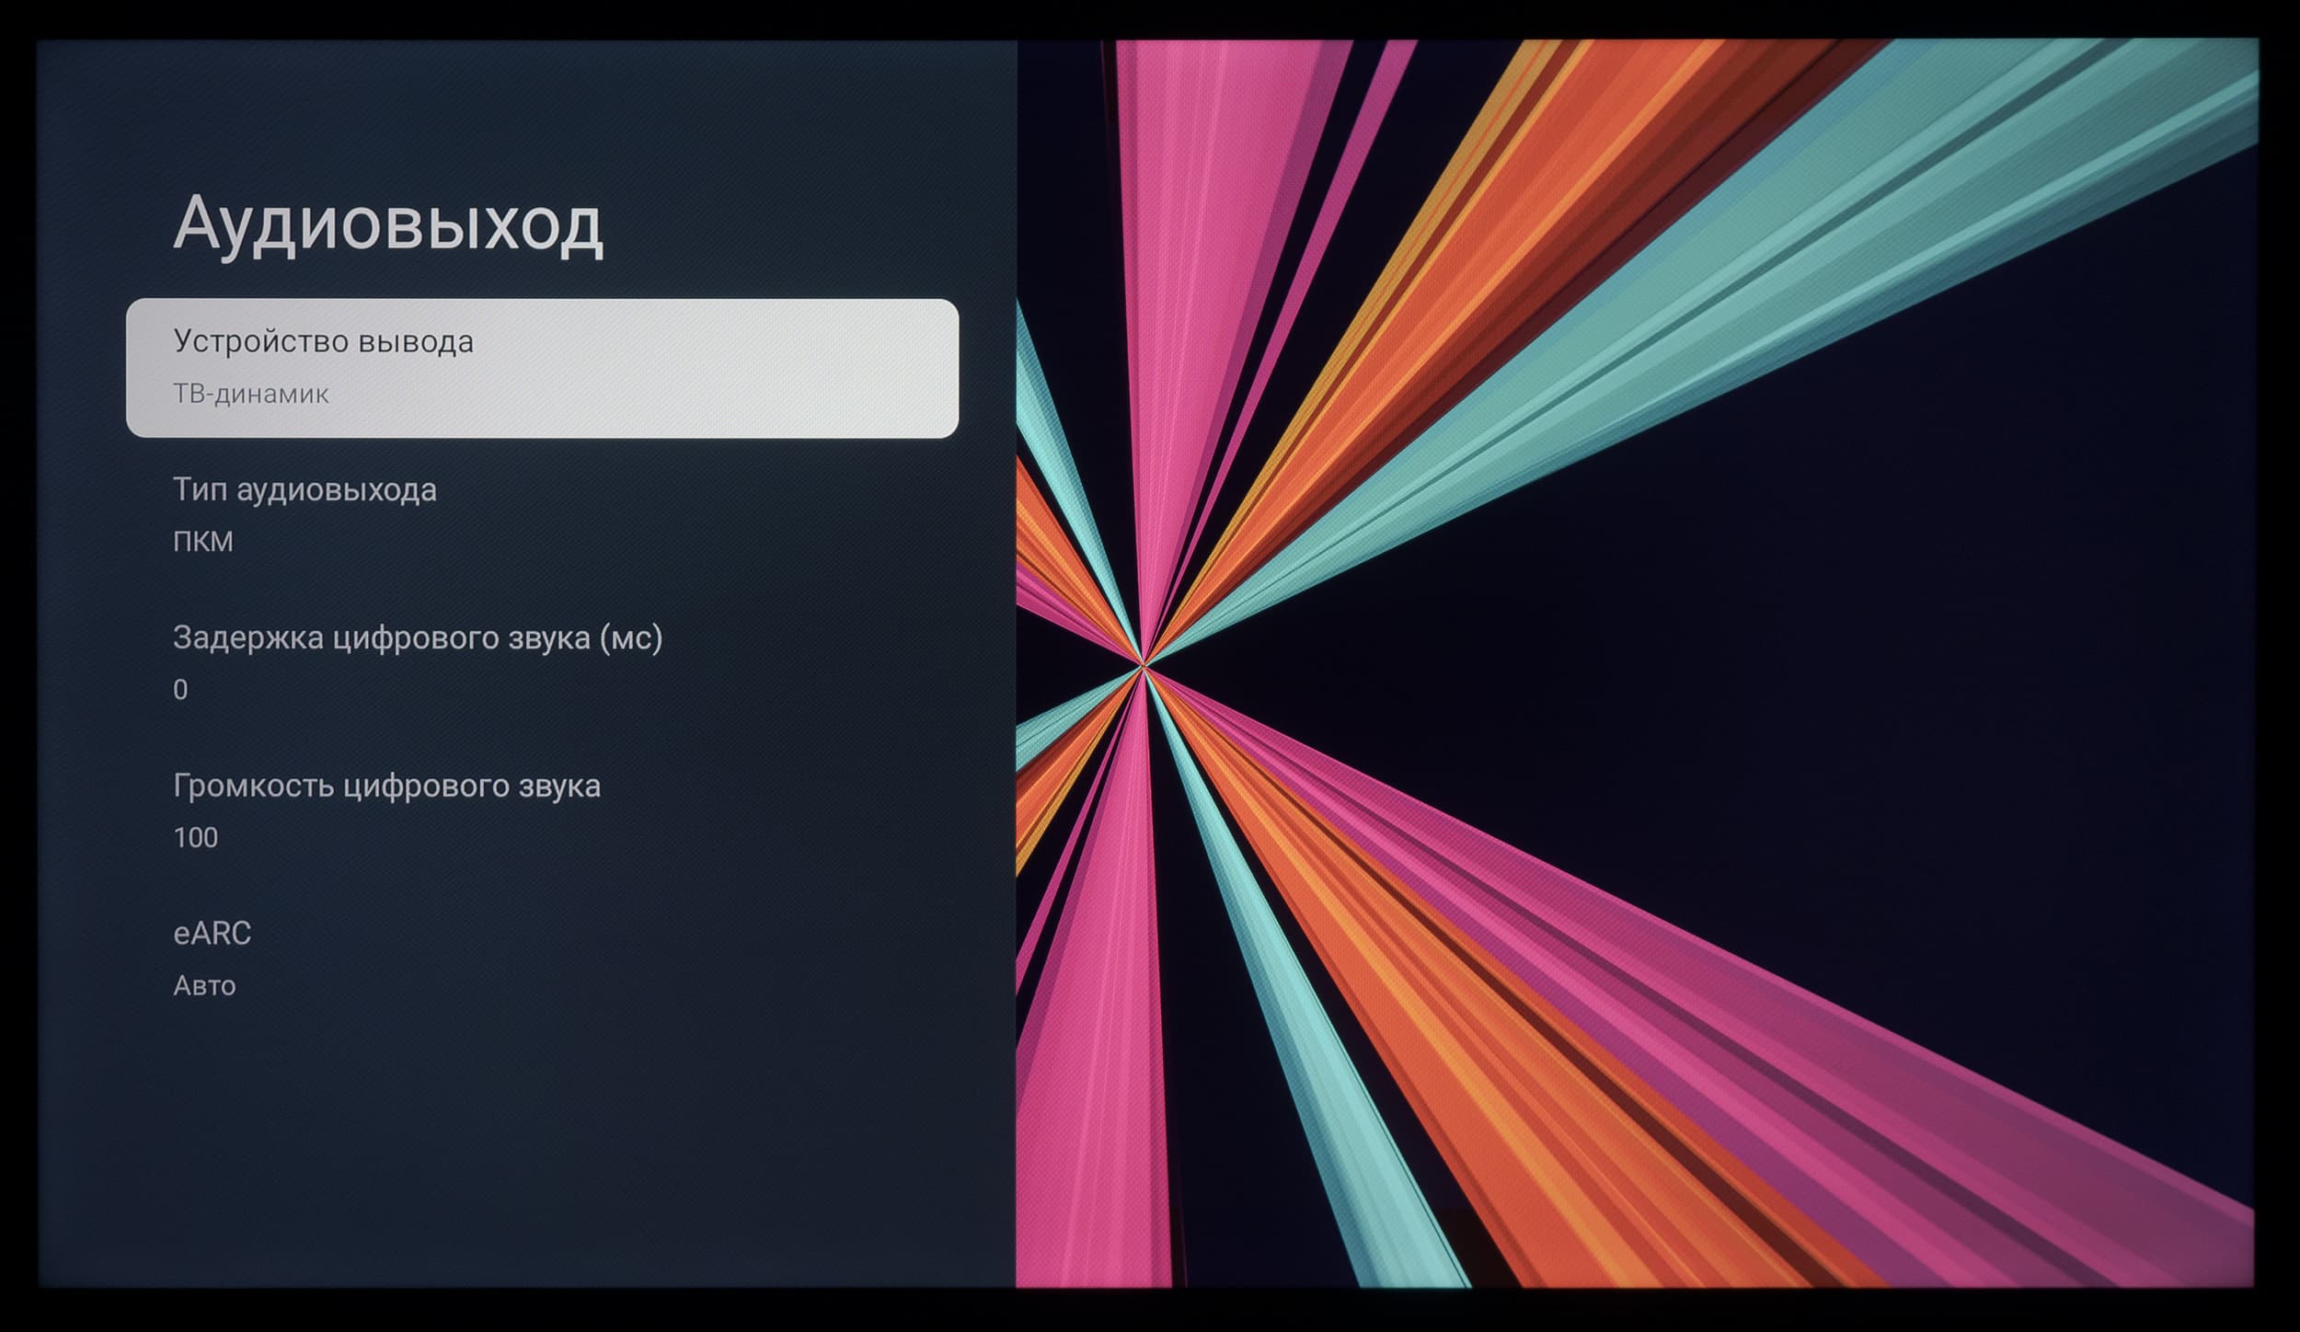The image size is (2300, 1332).
Task: Open Громкость цифрового звука setting
Action: (x=386, y=785)
